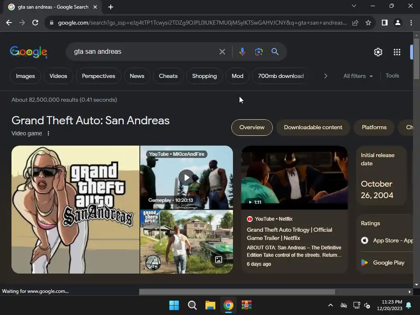
Task: Open Grand Theft Auto Trilogy trailer link
Action: 290,234
